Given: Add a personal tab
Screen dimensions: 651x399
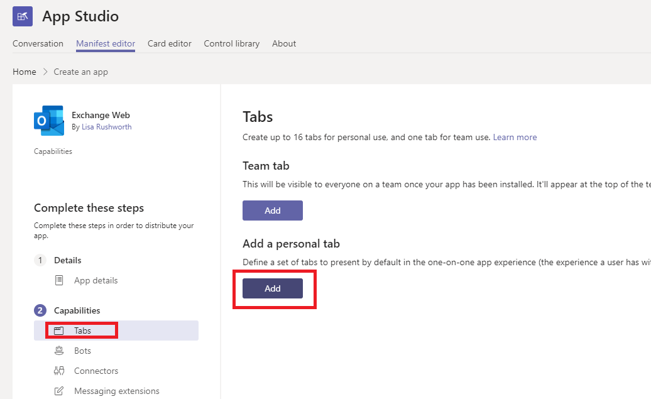Looking at the screenshot, I should click(272, 288).
